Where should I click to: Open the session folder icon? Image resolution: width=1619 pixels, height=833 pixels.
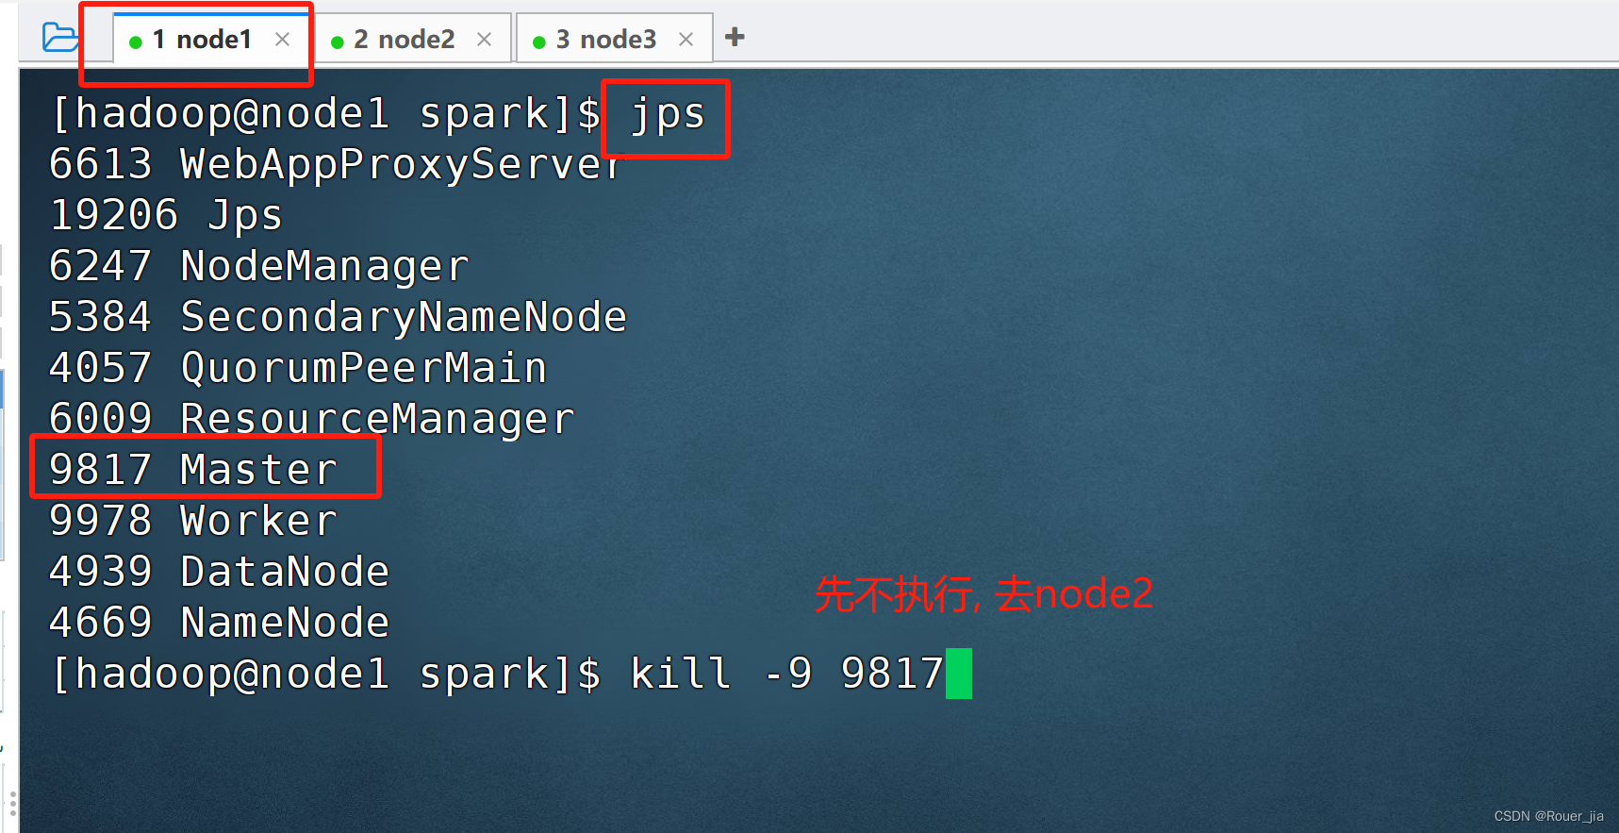click(60, 38)
